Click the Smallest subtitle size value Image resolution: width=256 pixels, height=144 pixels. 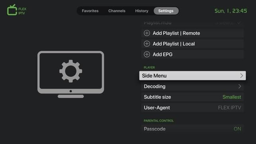[x=232, y=97]
